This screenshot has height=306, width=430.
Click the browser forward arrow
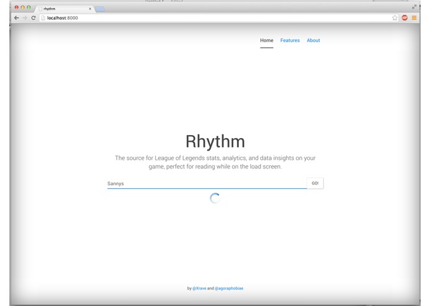pos(25,18)
